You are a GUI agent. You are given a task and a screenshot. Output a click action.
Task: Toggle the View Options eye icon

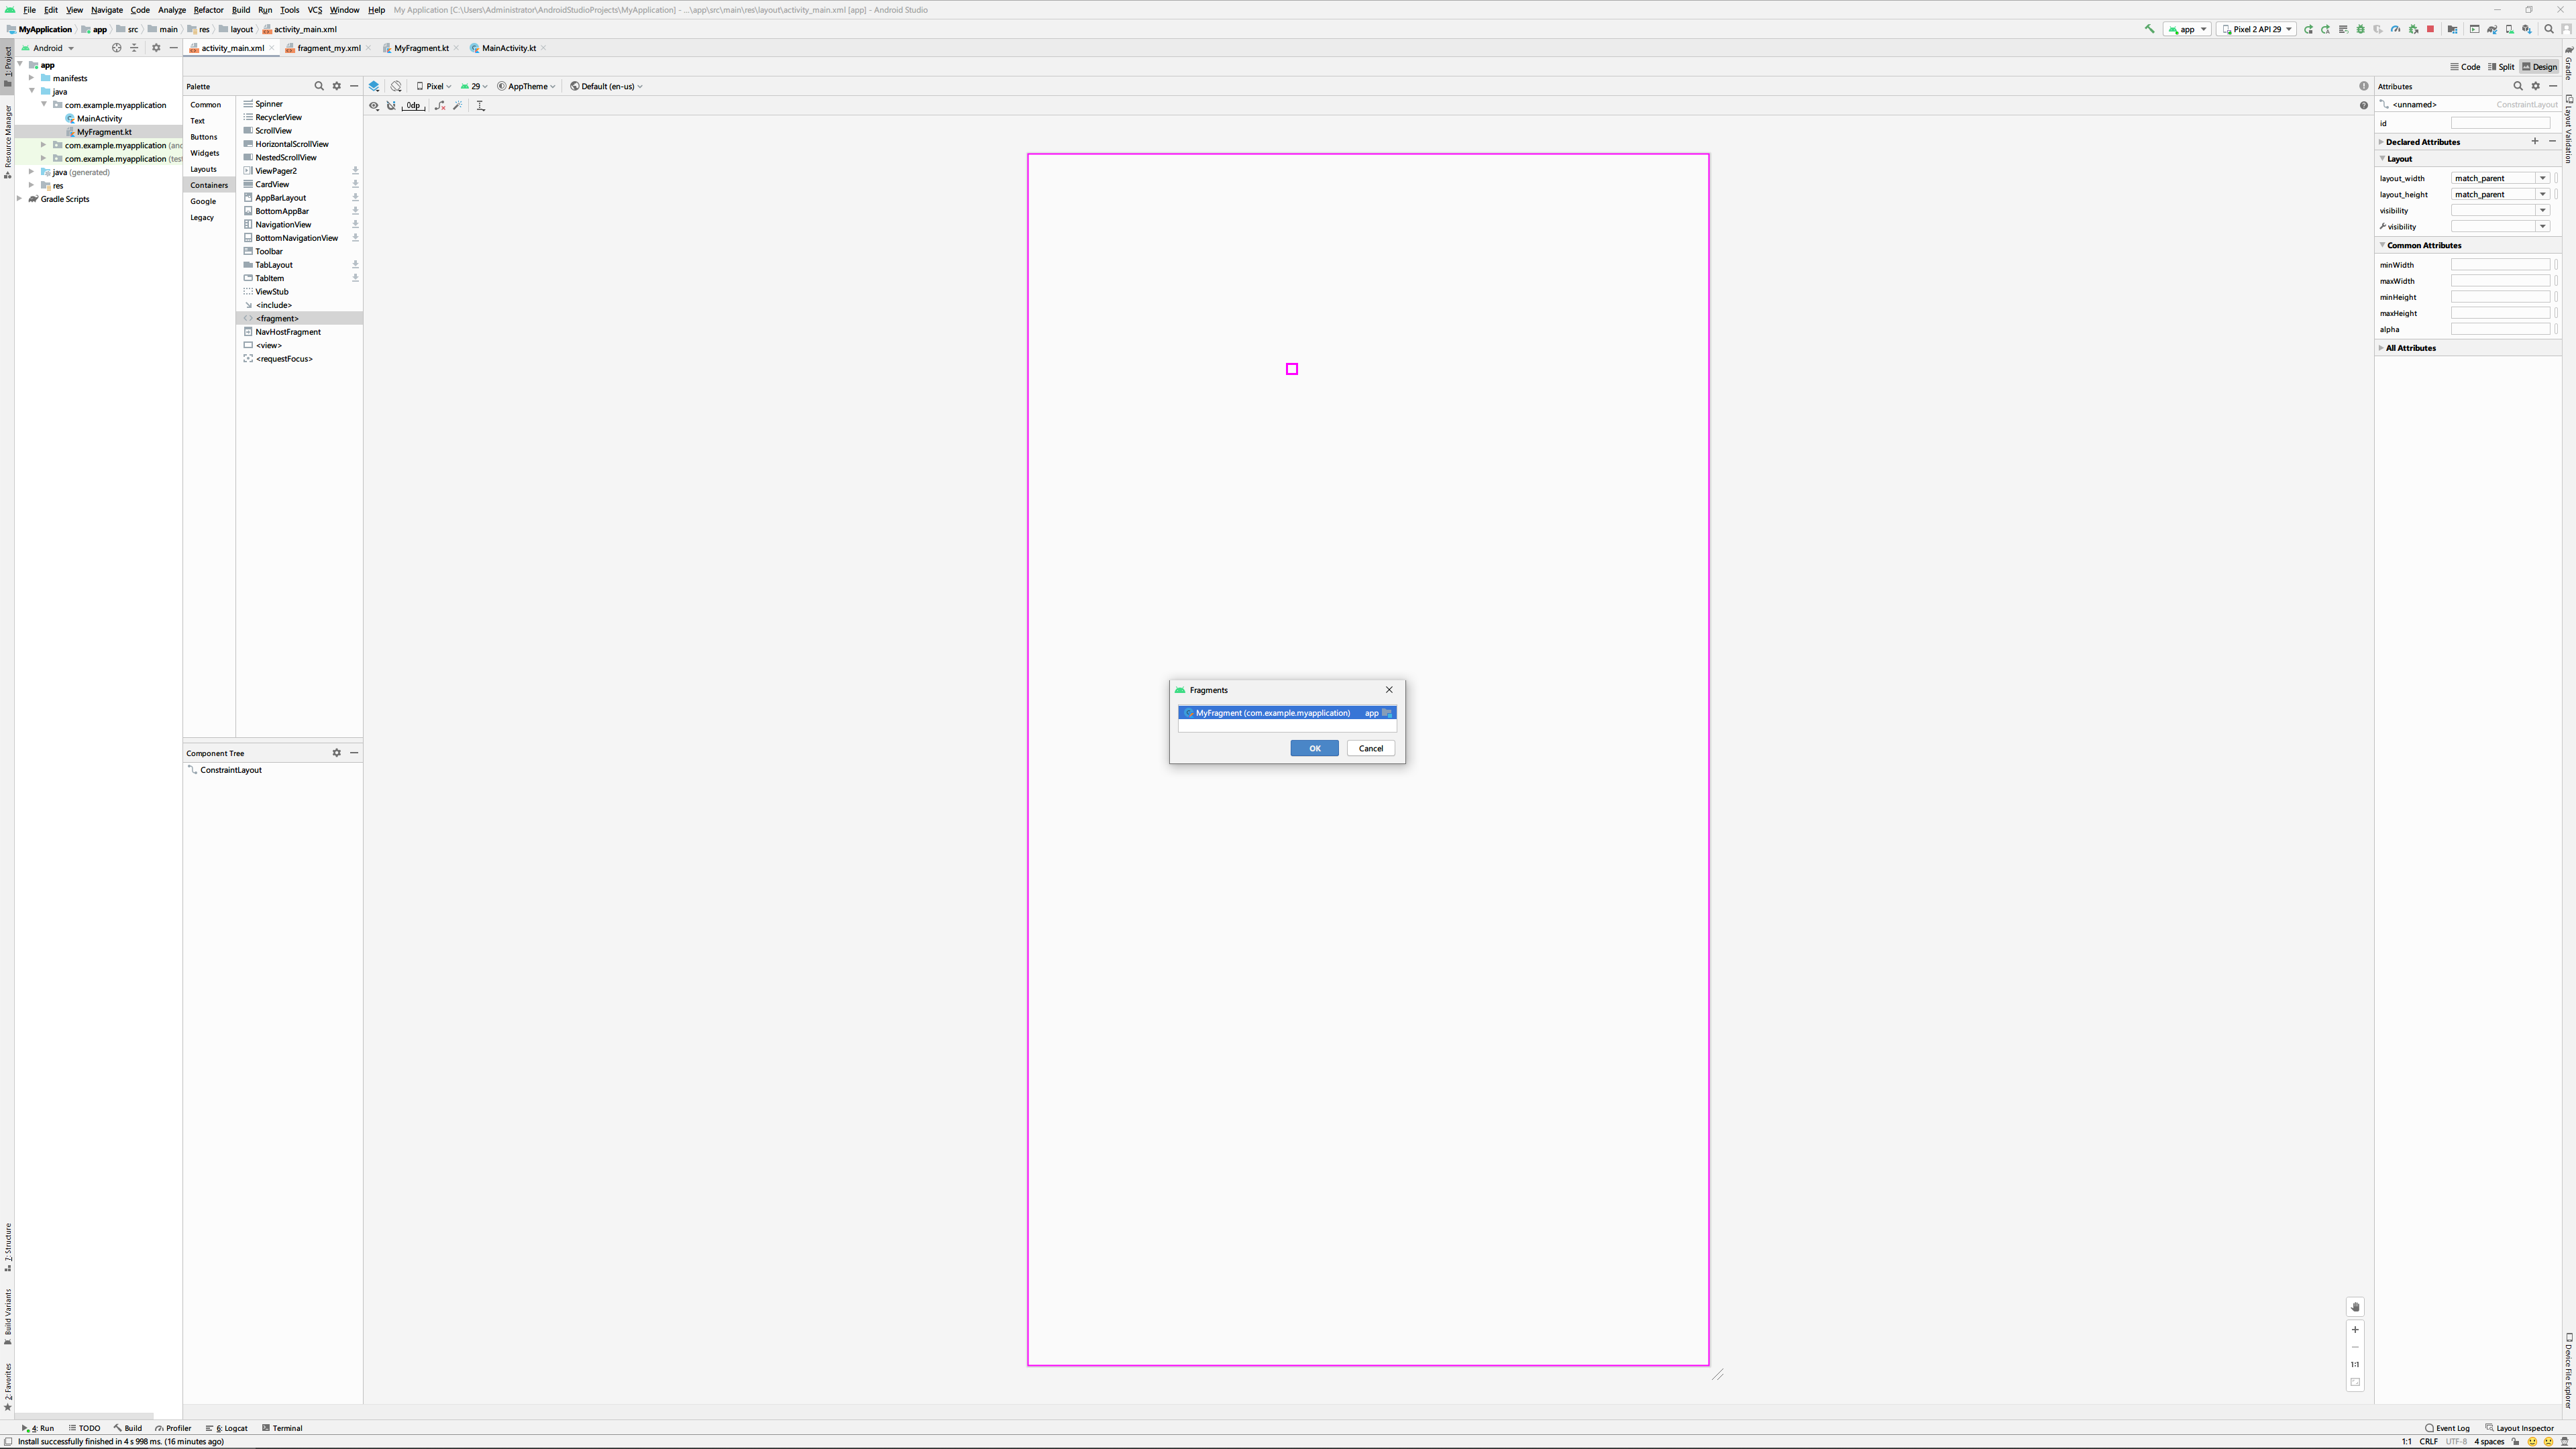[374, 106]
